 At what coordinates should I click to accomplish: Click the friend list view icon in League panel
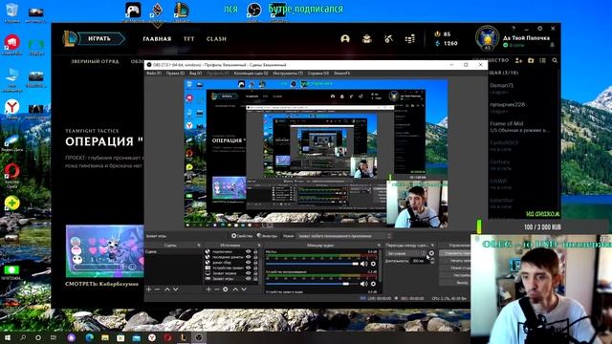542,60
